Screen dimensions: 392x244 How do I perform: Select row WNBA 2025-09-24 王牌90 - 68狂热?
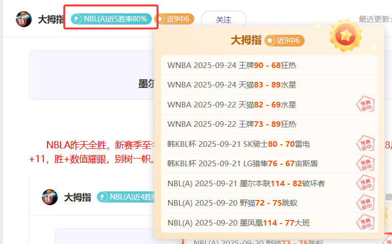click(269, 65)
